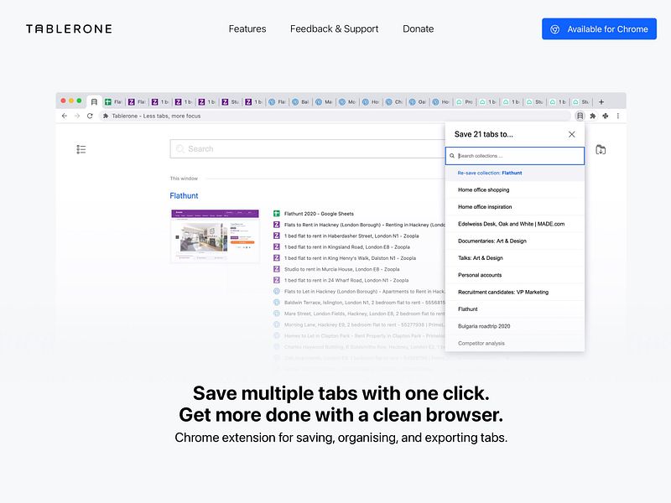The width and height of the screenshot is (671, 503).
Task: Open the Chrome extensions puzzle icon
Action: 593,116
